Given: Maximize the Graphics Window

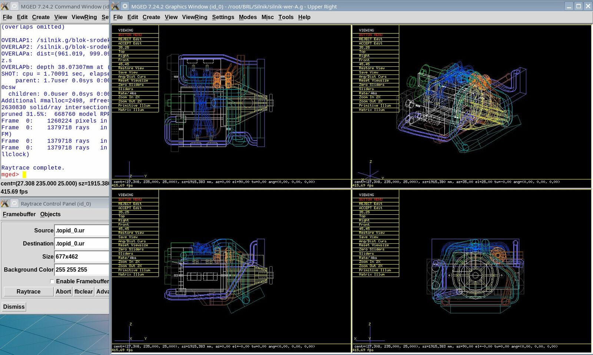Looking at the screenshot, I should pyautogui.click(x=578, y=6).
